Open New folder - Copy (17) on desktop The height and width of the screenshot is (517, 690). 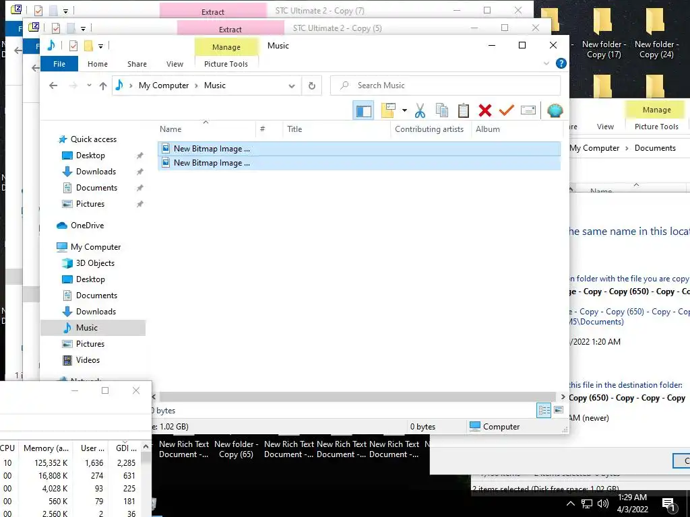coord(603,33)
